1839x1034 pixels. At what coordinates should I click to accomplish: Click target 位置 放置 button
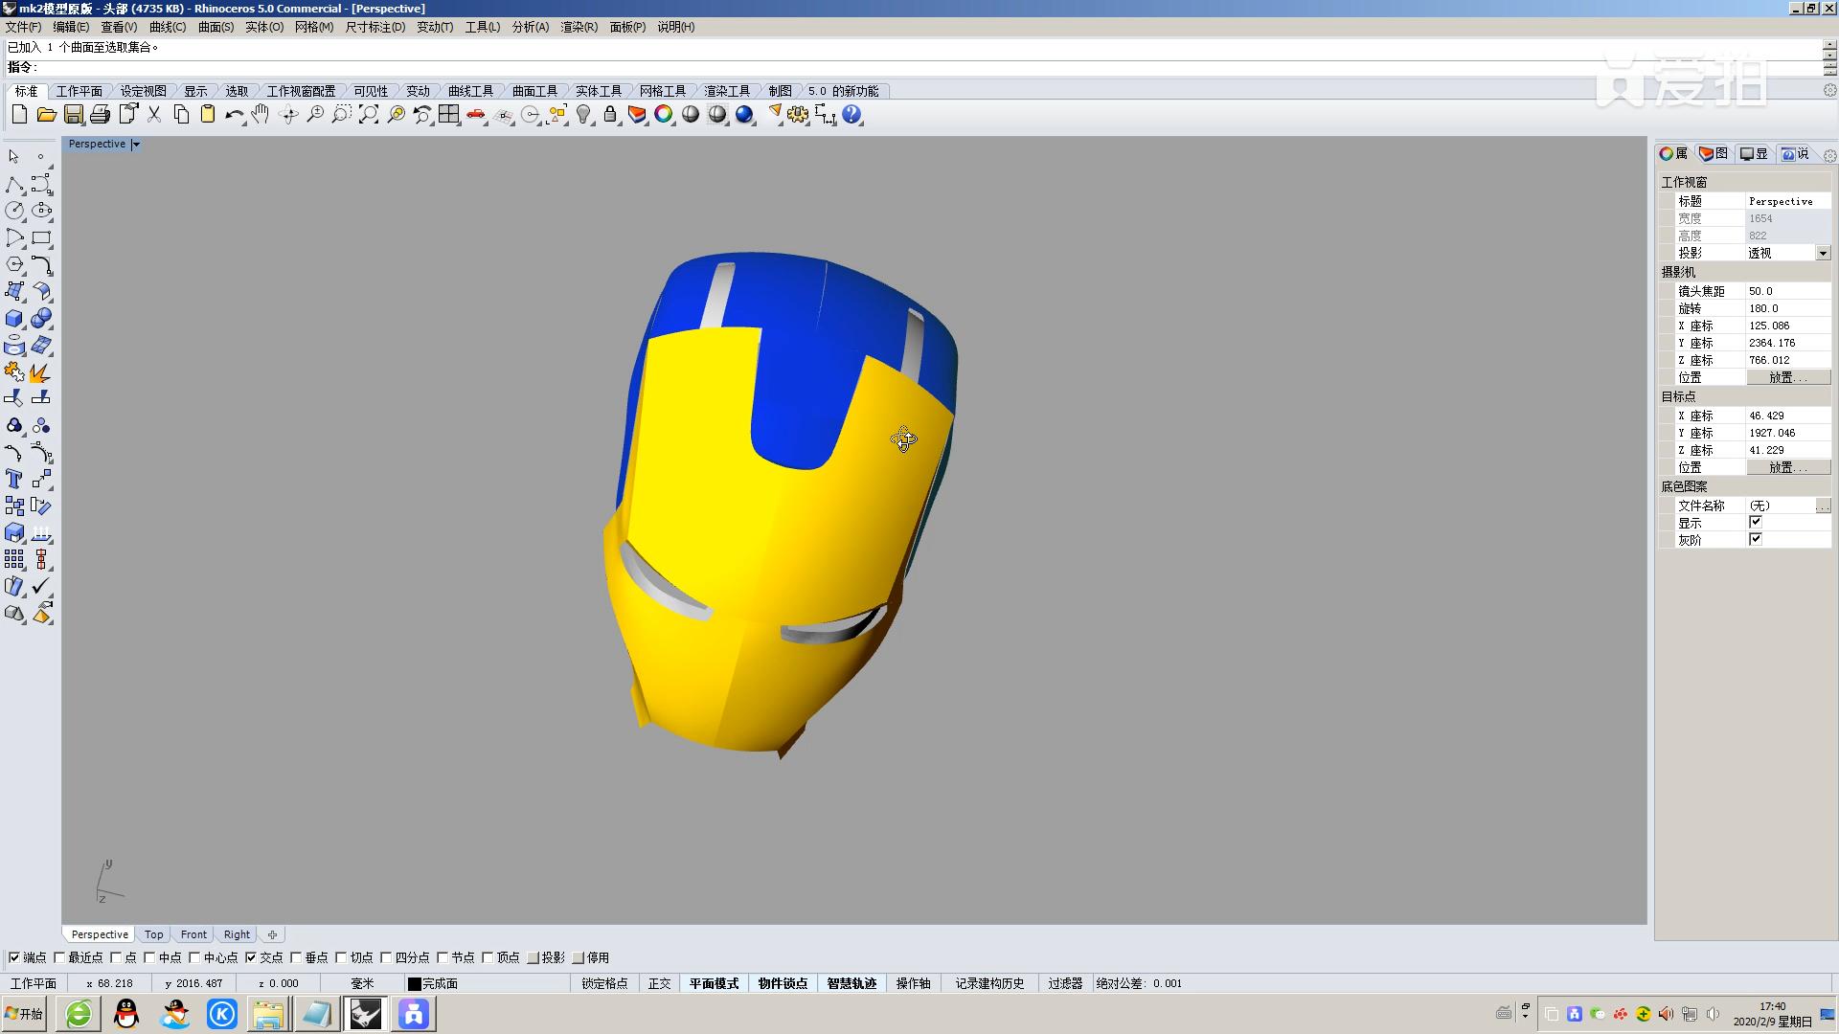[x=1787, y=468]
